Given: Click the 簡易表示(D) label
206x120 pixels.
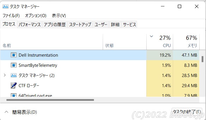Looking at the screenshot, I should (24, 112).
